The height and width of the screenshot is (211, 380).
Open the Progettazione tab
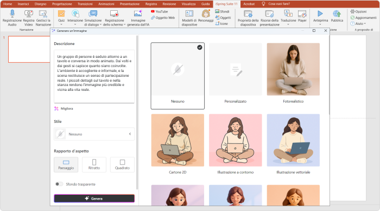[62, 4]
